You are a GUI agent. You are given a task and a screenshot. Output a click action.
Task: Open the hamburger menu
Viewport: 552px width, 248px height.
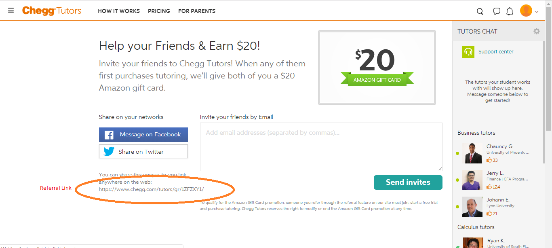coord(11,11)
